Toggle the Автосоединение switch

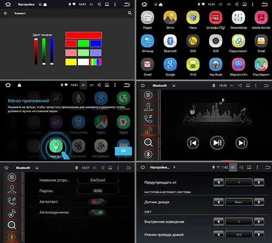[x=98, y=212]
